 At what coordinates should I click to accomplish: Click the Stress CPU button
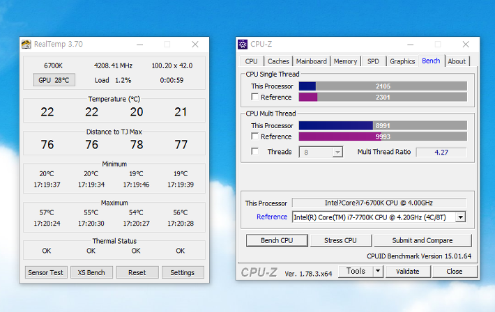(340, 240)
